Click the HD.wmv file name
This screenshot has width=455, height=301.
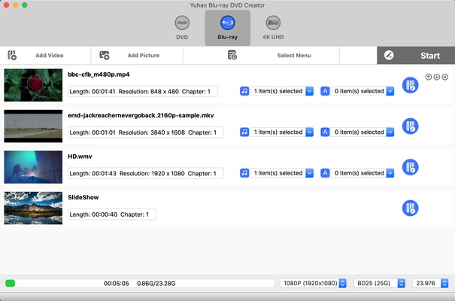pos(80,157)
